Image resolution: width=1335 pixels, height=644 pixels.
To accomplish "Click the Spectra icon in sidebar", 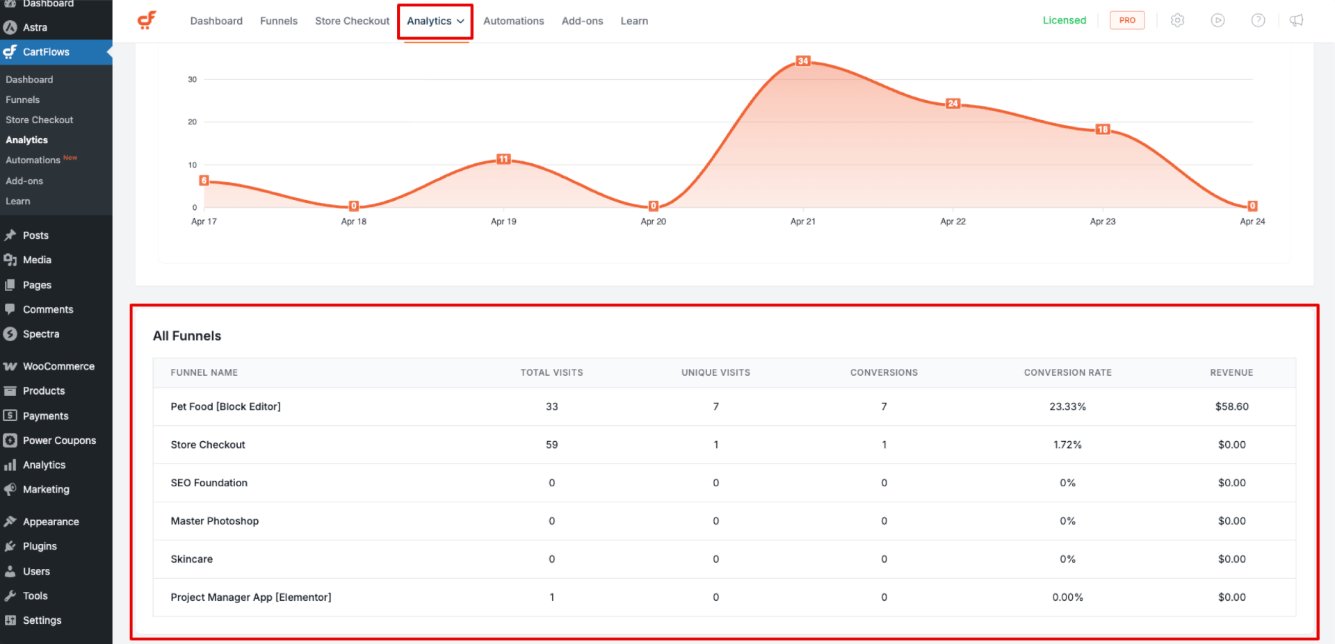I will (x=10, y=334).
